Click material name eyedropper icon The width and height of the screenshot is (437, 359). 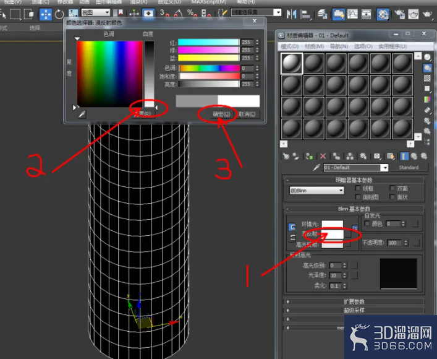[x=316, y=168]
